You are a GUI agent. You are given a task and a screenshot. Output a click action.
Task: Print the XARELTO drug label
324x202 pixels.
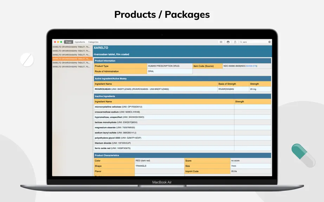tap(228, 42)
